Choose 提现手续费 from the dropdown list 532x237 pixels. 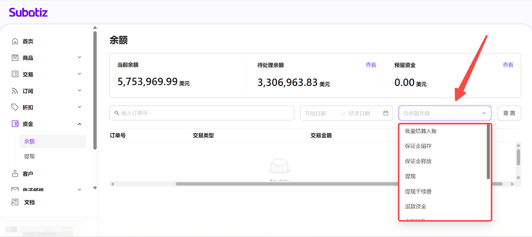click(x=418, y=192)
